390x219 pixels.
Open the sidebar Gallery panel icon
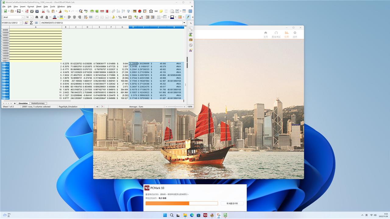(191, 40)
